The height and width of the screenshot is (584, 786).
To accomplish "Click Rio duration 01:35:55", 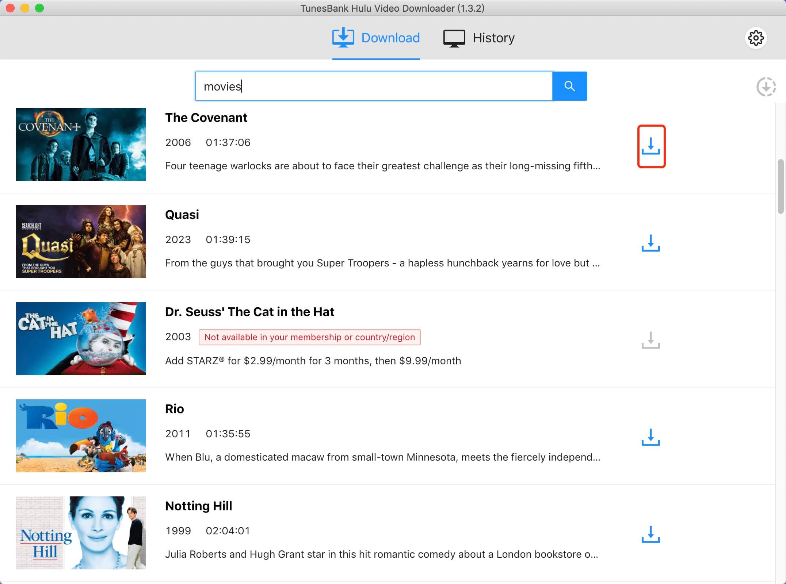I will (228, 434).
